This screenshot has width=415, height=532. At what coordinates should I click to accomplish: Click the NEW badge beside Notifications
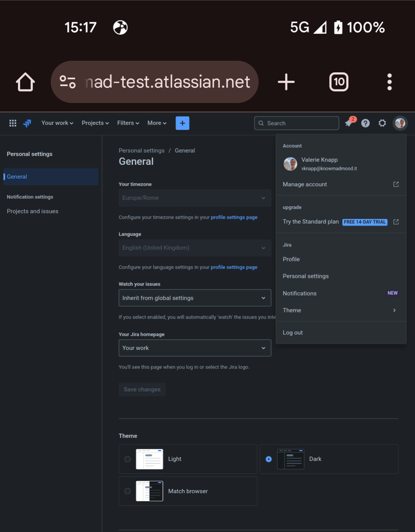(x=393, y=293)
